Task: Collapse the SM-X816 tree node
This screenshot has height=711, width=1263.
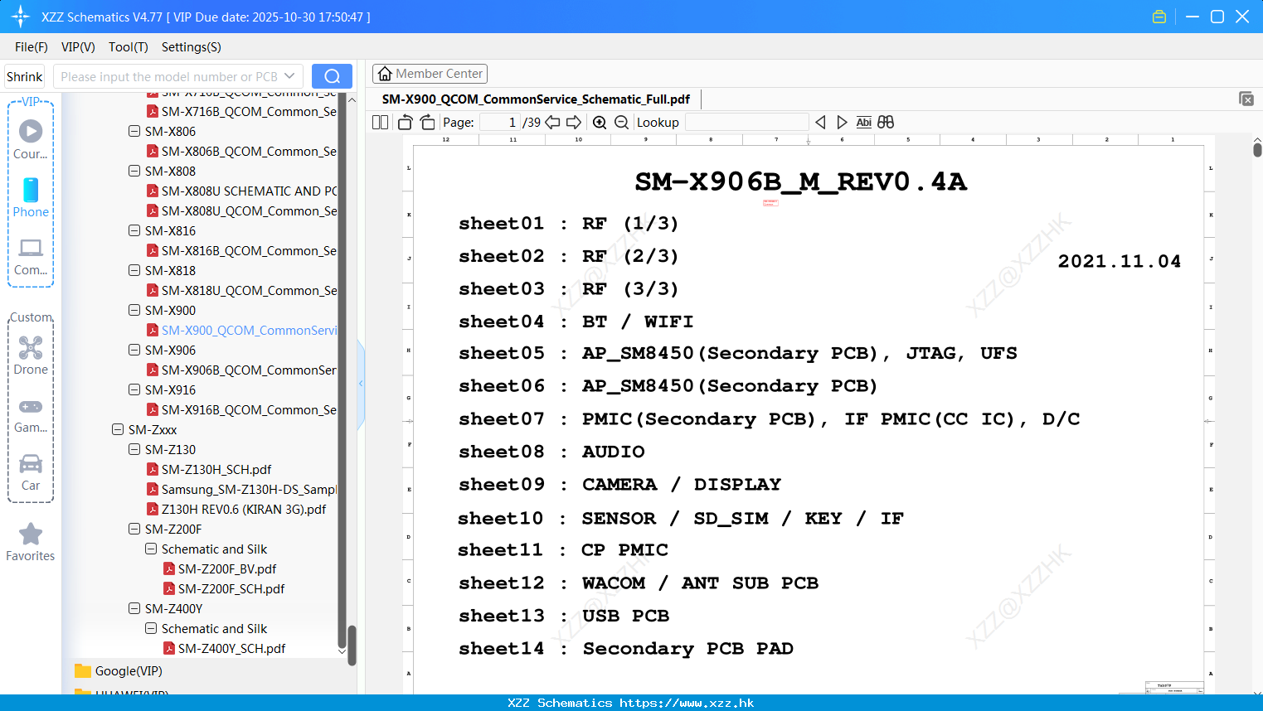Action: tap(134, 230)
